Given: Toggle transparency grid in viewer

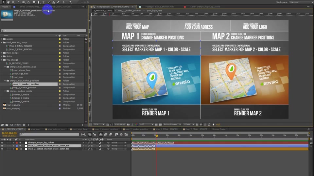Looking at the screenshot, I should [x=160, y=125].
